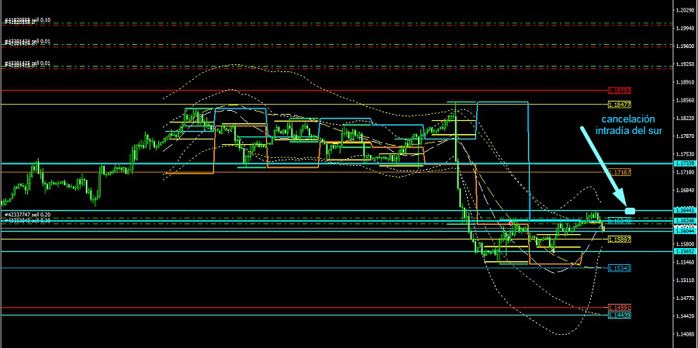The width and height of the screenshot is (698, 348).
Task: Click the 1.14080 value on price scale
Action: click(x=685, y=335)
